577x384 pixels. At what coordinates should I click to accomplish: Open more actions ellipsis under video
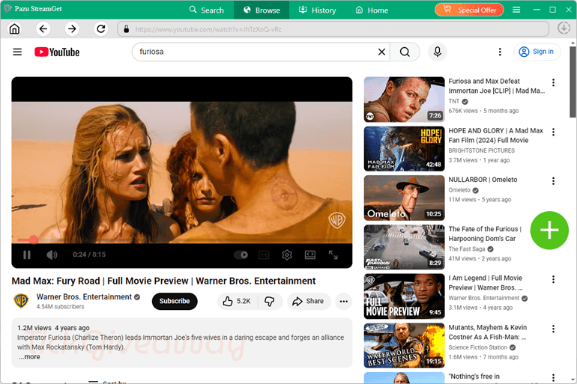click(x=344, y=302)
